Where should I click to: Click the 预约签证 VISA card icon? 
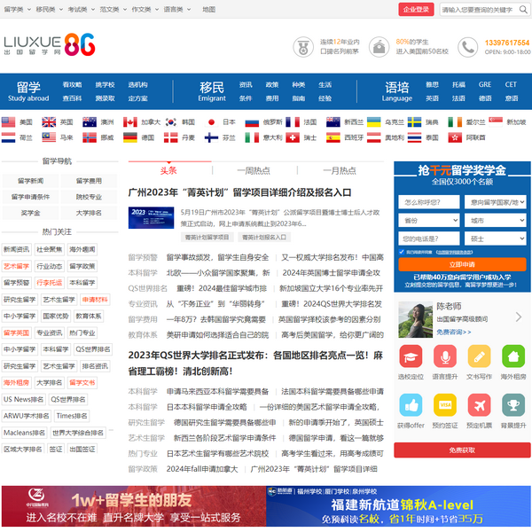445,405
